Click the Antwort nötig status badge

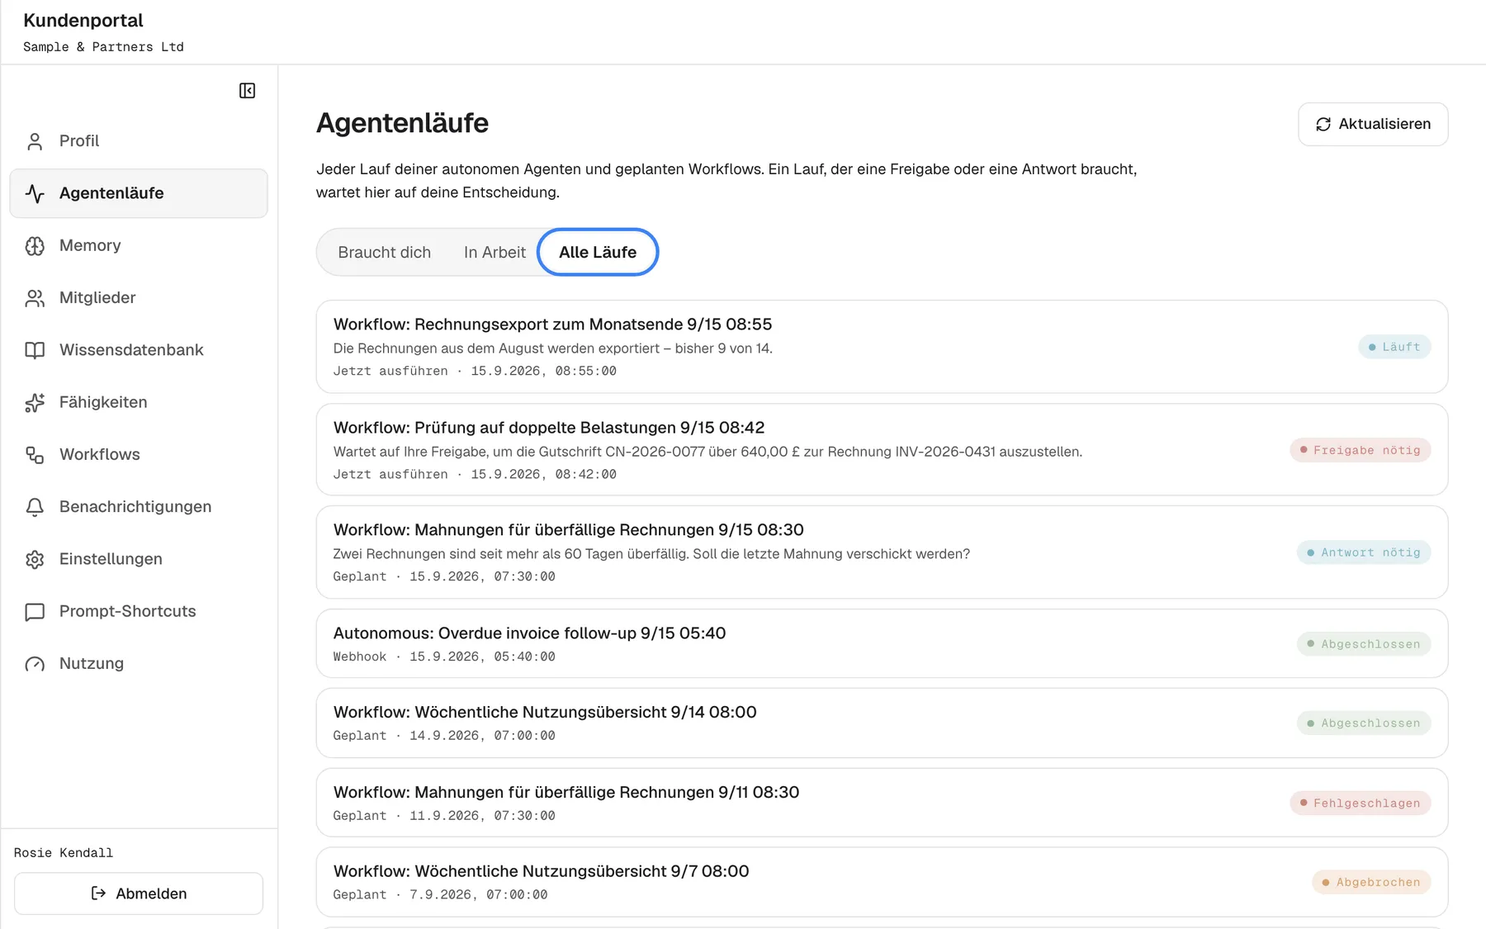click(1364, 552)
